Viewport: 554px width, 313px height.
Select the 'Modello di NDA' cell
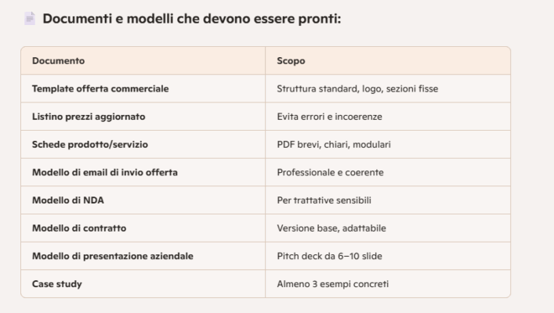[x=68, y=200]
